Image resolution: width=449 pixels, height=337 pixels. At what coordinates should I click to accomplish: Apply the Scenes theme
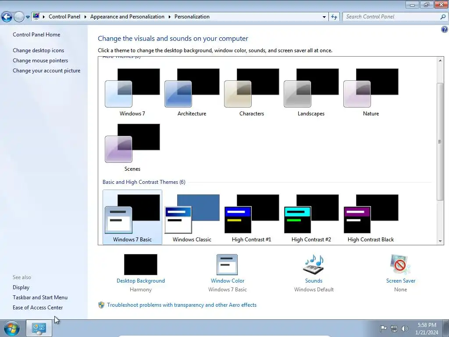pos(132,147)
